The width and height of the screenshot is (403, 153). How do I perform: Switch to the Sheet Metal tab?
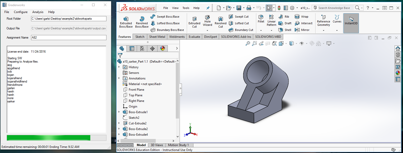(x=157, y=37)
